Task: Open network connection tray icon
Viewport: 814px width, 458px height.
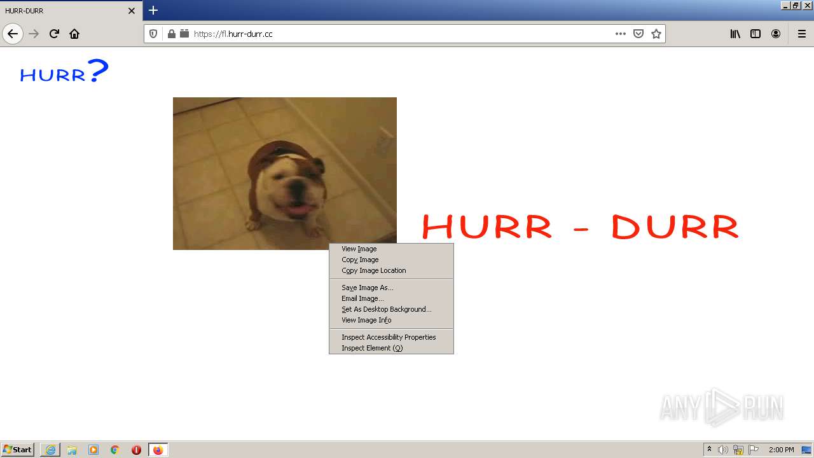Action: pyautogui.click(x=738, y=450)
